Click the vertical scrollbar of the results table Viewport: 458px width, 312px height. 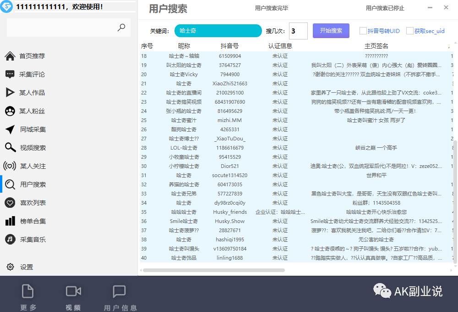[x=455, y=202]
